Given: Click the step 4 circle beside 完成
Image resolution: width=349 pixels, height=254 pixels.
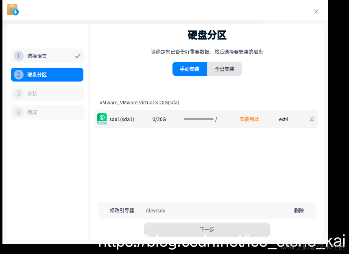Looking at the screenshot, I should click(x=18, y=112).
